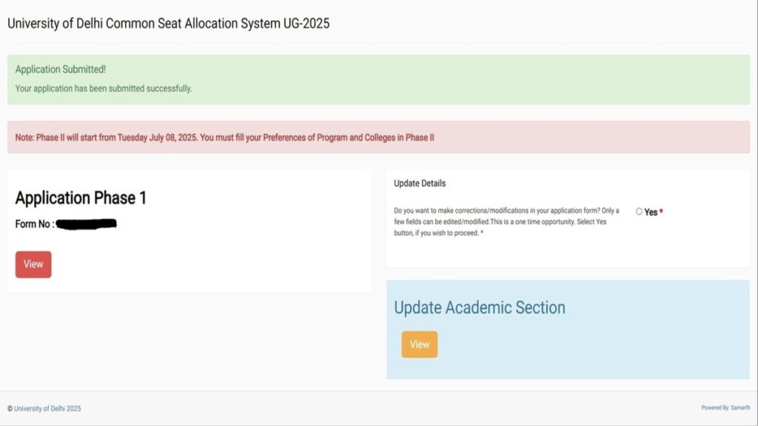Viewport: 758px width, 426px height.
Task: Click the red asterisk after 'wish to proceed'
Action: click(482, 234)
